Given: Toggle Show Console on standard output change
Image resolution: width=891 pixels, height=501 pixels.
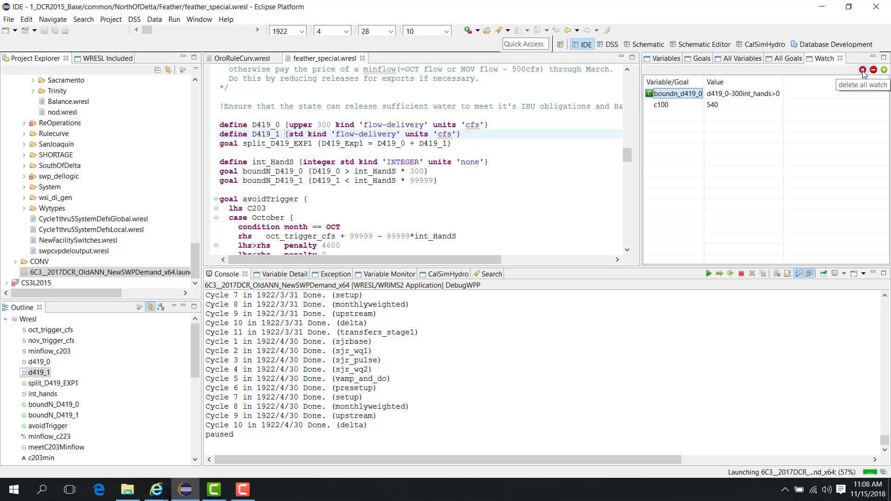Looking at the screenshot, I should pyautogui.click(x=799, y=273).
